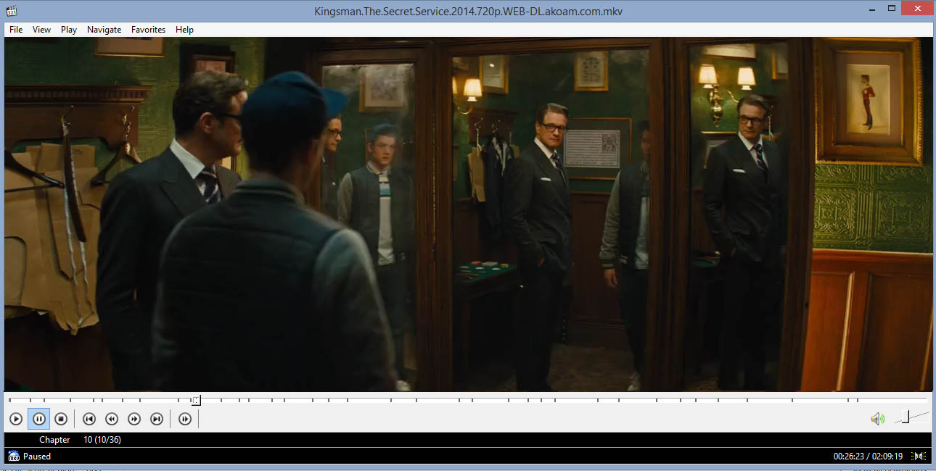Click the time counter 00:26:23 / 02:09:19
The image size is (936, 471).
[868, 457]
